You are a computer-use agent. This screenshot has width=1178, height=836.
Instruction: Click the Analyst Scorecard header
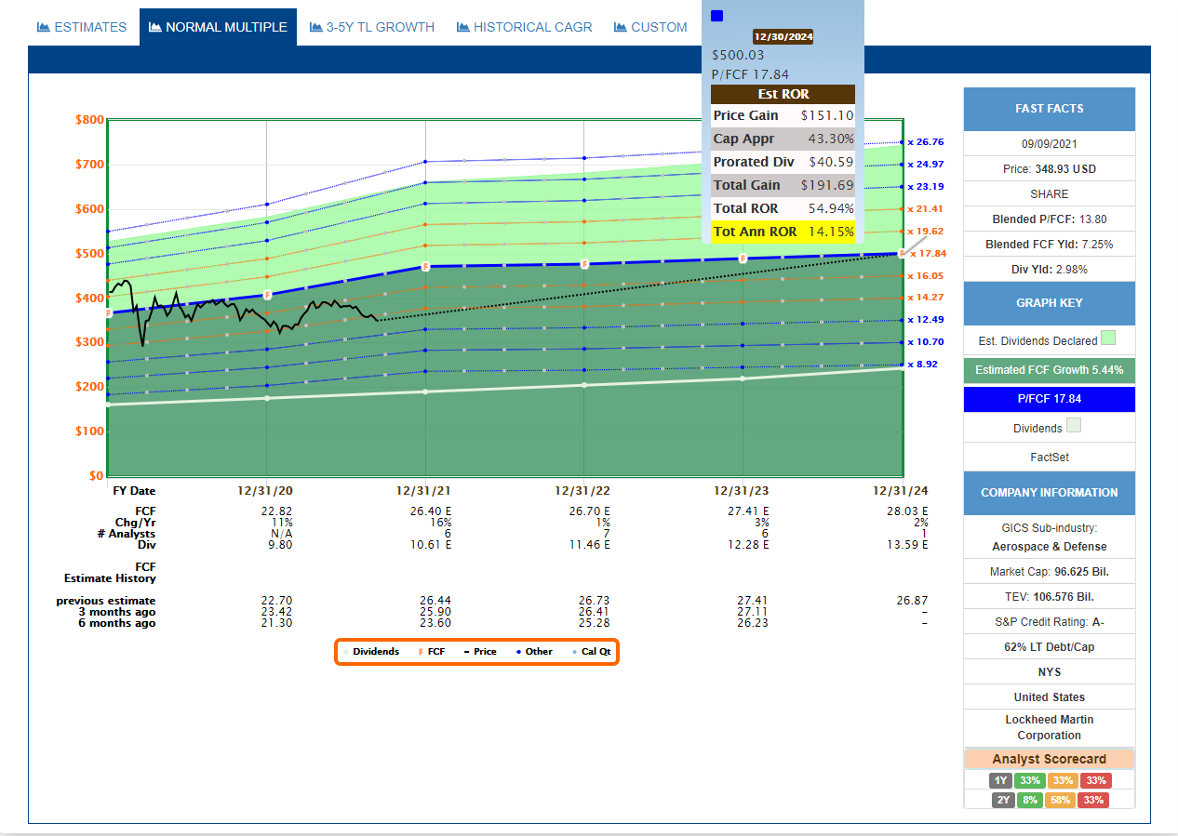1049,759
